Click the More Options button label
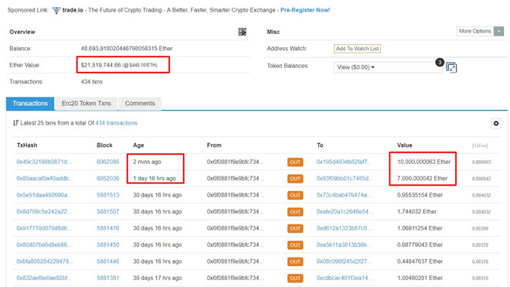Viewport: 510px width, 287px height. 475,31
